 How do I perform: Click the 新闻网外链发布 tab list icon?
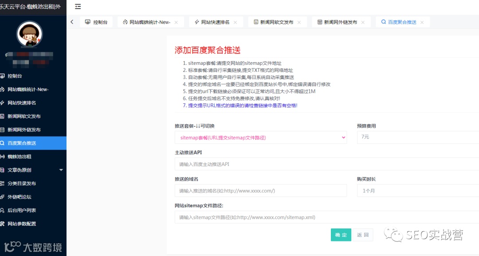pyautogui.click(x=320, y=22)
